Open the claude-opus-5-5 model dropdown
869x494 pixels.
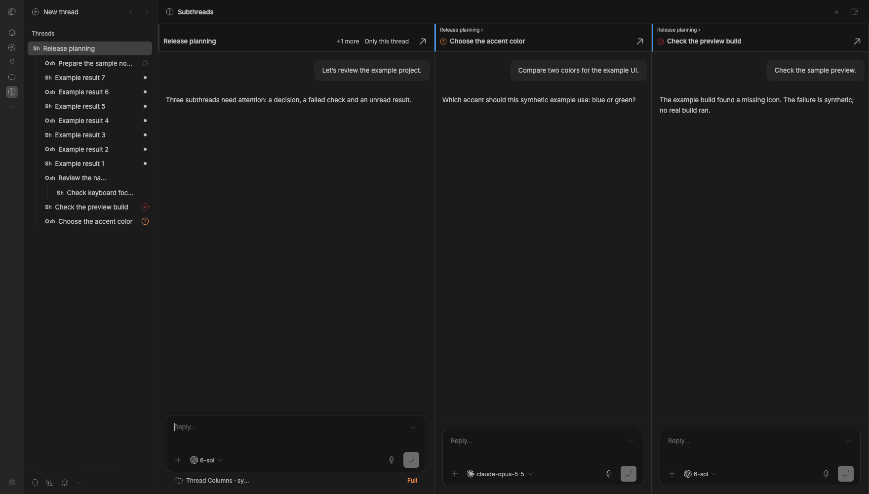pos(500,474)
